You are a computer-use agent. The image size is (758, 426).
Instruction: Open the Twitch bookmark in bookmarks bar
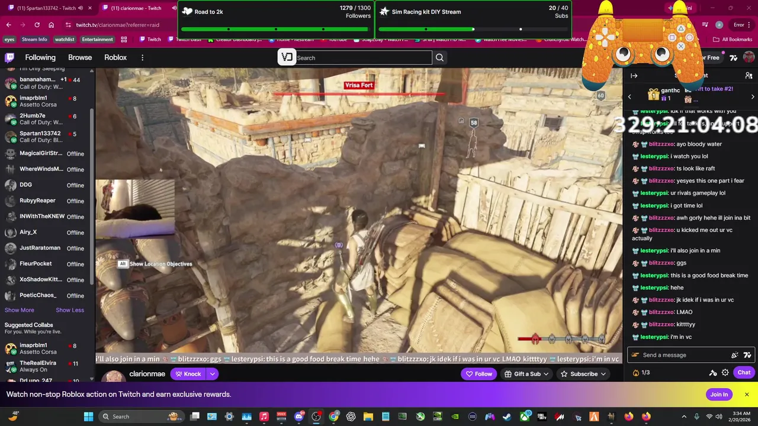(150, 40)
